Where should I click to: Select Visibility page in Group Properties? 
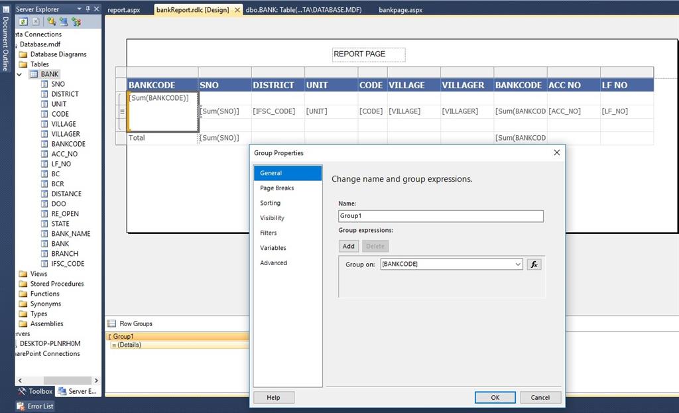tap(288, 217)
